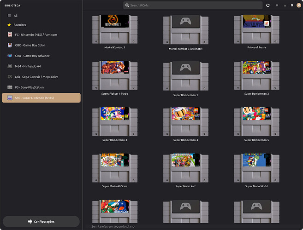
Task: Select GBC - Game Boy Color platform
Action: click(x=41, y=45)
